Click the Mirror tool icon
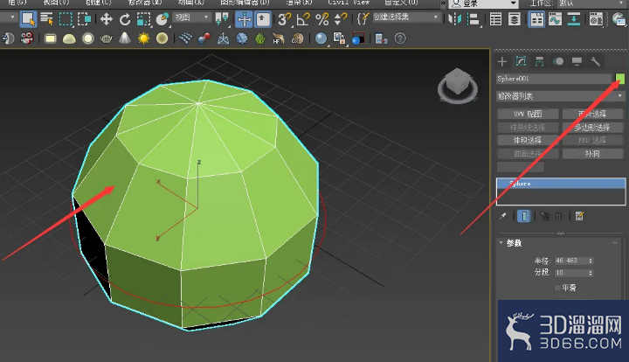629x362 pixels. [454, 19]
